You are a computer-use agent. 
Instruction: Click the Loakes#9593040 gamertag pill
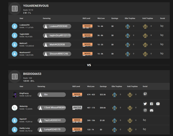click(x=57, y=26)
